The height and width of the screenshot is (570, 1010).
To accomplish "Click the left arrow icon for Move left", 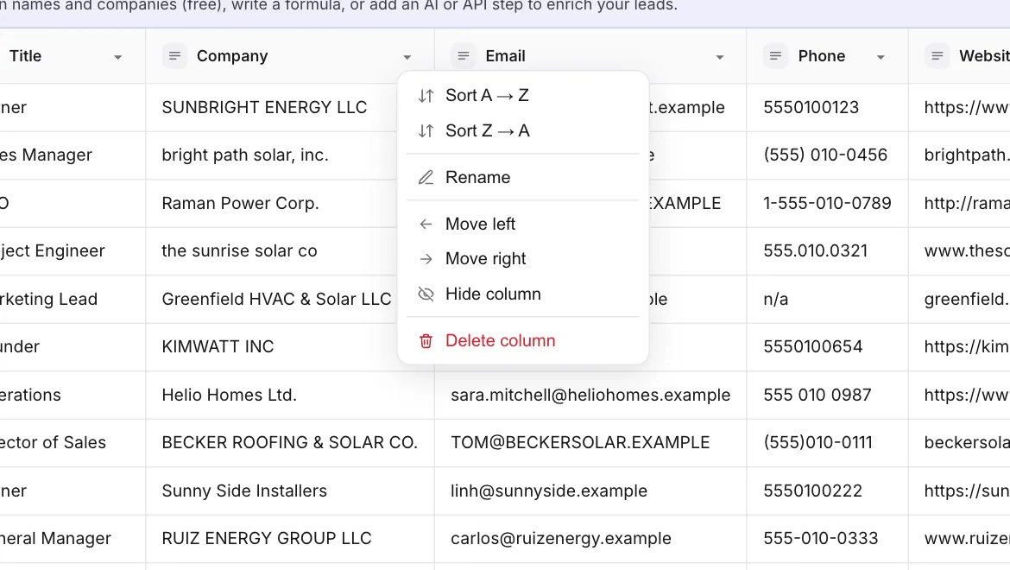I will click(426, 225).
